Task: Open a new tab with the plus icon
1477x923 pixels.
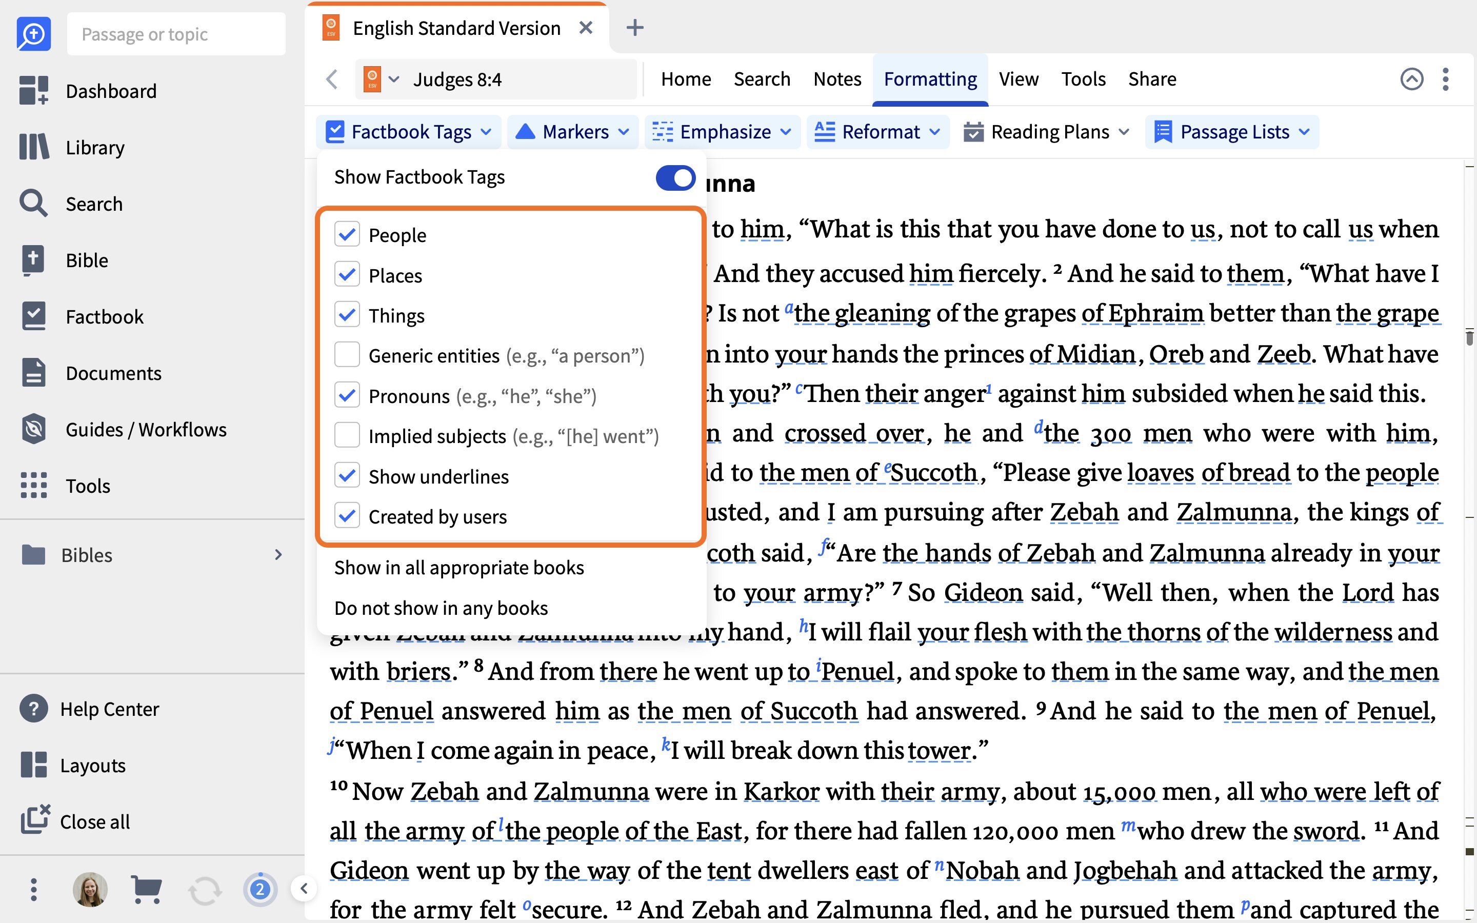Action: tap(635, 28)
